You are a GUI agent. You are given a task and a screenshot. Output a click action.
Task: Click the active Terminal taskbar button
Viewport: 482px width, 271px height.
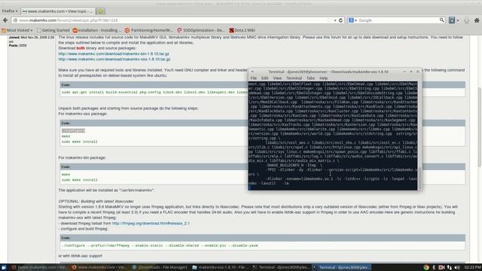coord(340,267)
